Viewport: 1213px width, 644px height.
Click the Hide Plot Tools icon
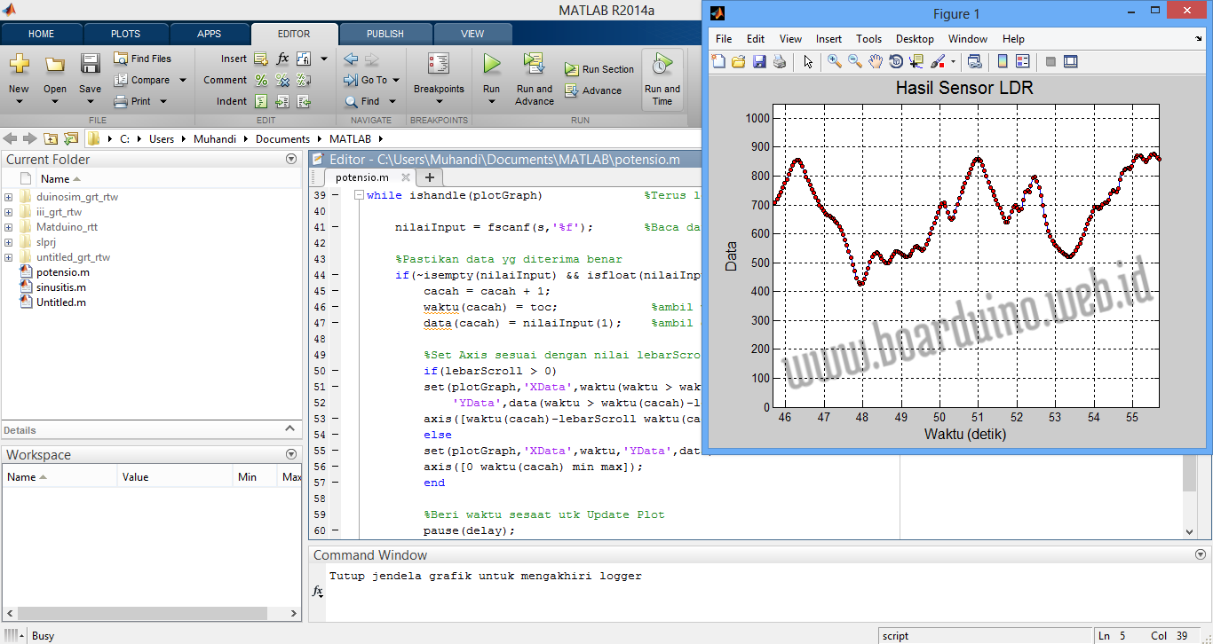point(1050,61)
